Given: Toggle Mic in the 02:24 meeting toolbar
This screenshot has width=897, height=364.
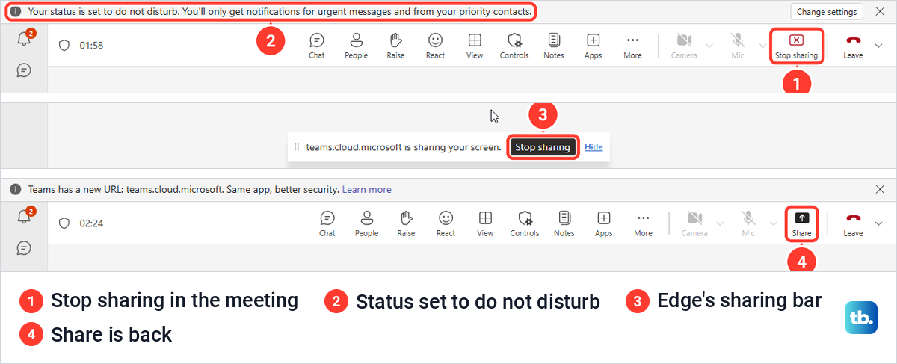Looking at the screenshot, I should (748, 223).
